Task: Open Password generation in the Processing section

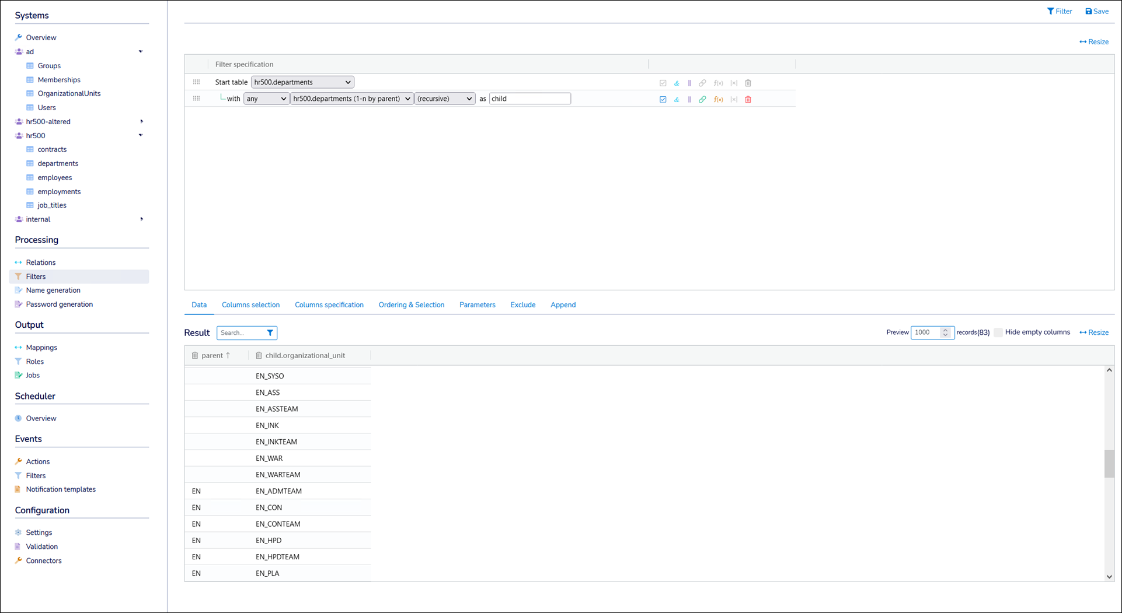Action: pos(59,304)
